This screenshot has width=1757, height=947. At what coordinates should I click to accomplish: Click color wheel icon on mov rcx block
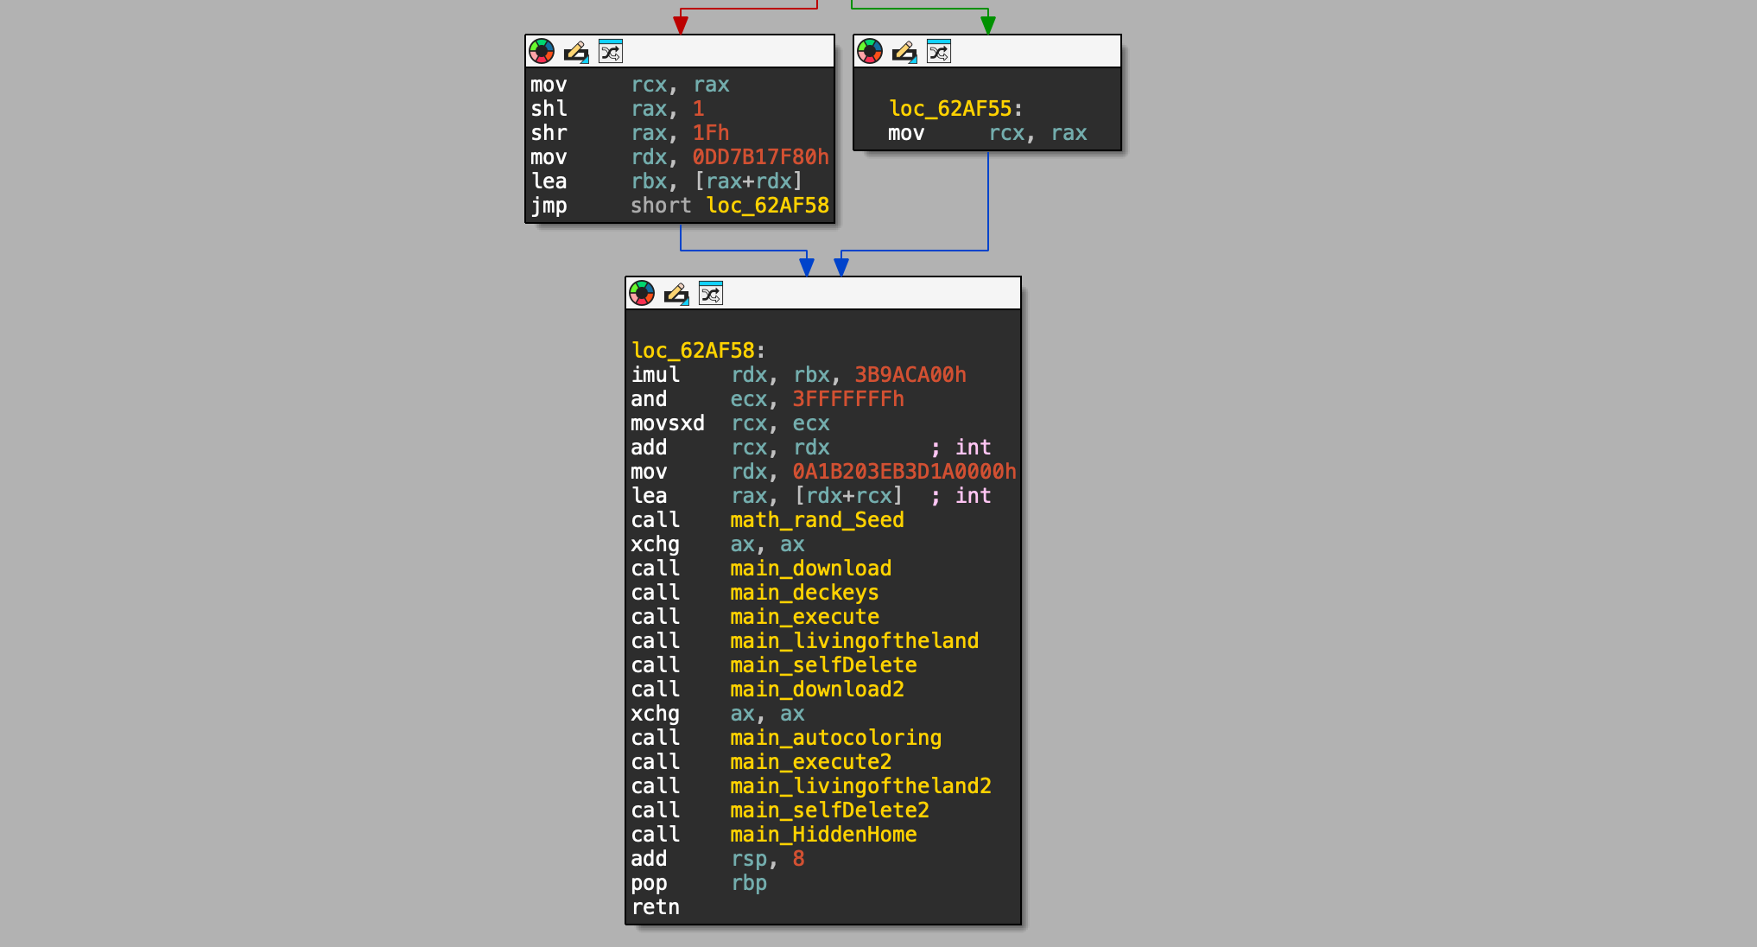[542, 52]
